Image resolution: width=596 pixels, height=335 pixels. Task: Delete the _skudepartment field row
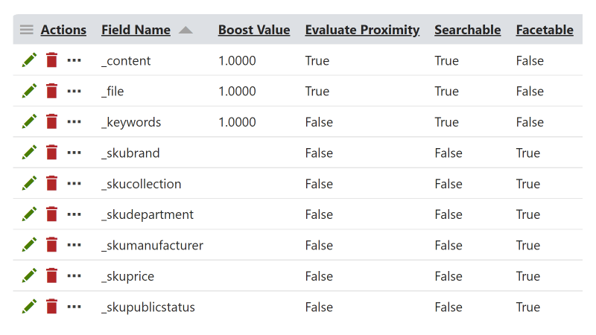coord(51,214)
